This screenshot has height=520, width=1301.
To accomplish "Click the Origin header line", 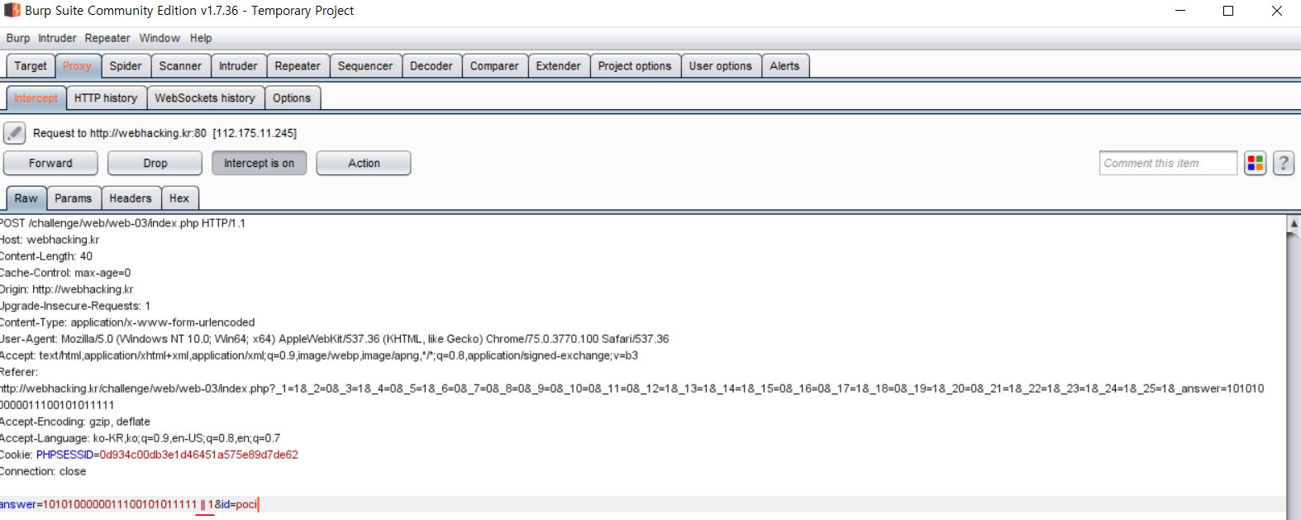I will [66, 289].
